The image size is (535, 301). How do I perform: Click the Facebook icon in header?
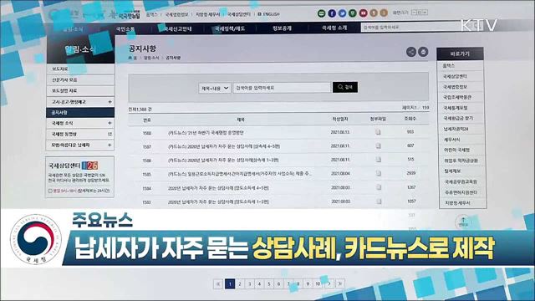point(332,13)
